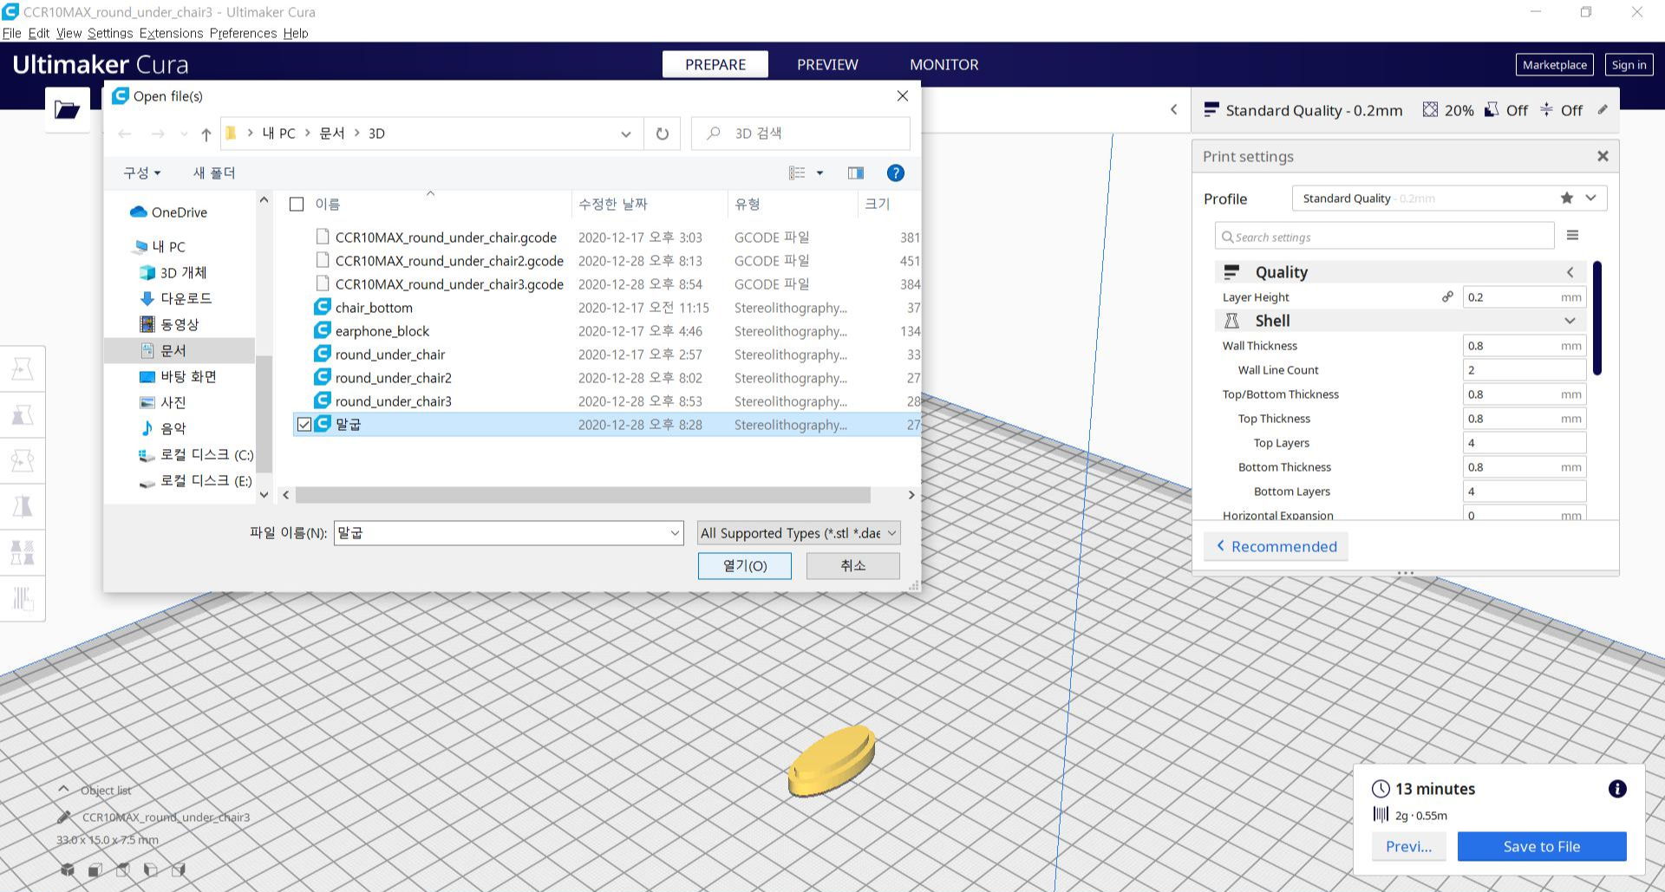
Task: Select the Support Blocker tool
Action: pos(23,599)
